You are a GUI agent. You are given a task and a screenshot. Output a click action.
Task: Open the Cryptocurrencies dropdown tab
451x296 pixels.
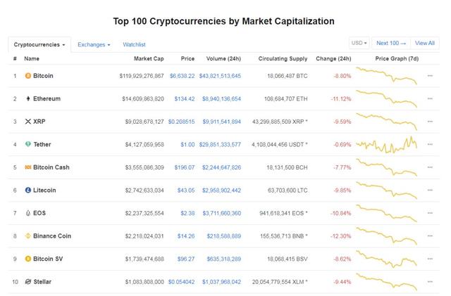39,45
